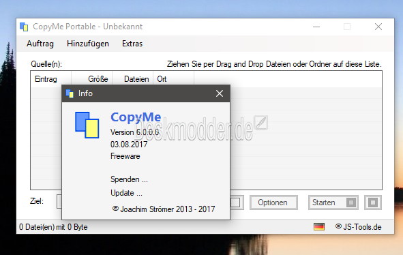Click the Dateien column header
403x255 pixels.
(x=132, y=79)
